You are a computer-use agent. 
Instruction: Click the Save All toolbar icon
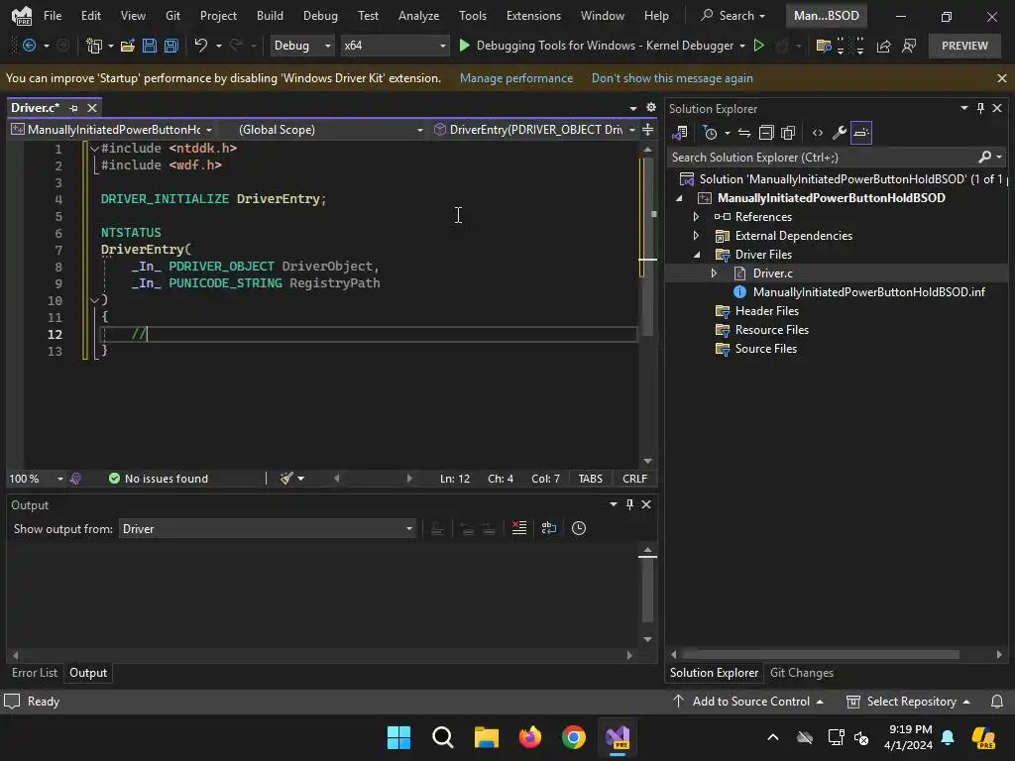[170, 46]
